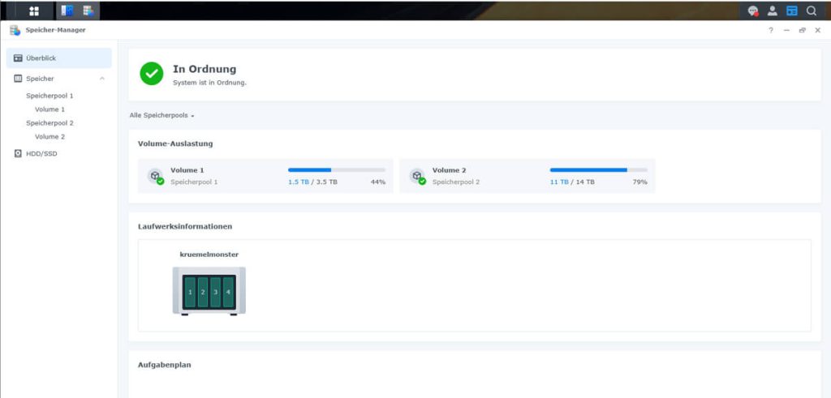Select Volume 2 in the sidebar tree
The height and width of the screenshot is (398, 831).
tap(50, 137)
